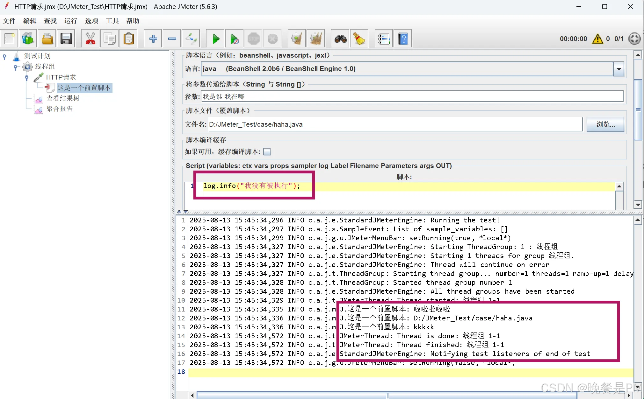Open the 选项 menu

pyautogui.click(x=92, y=21)
